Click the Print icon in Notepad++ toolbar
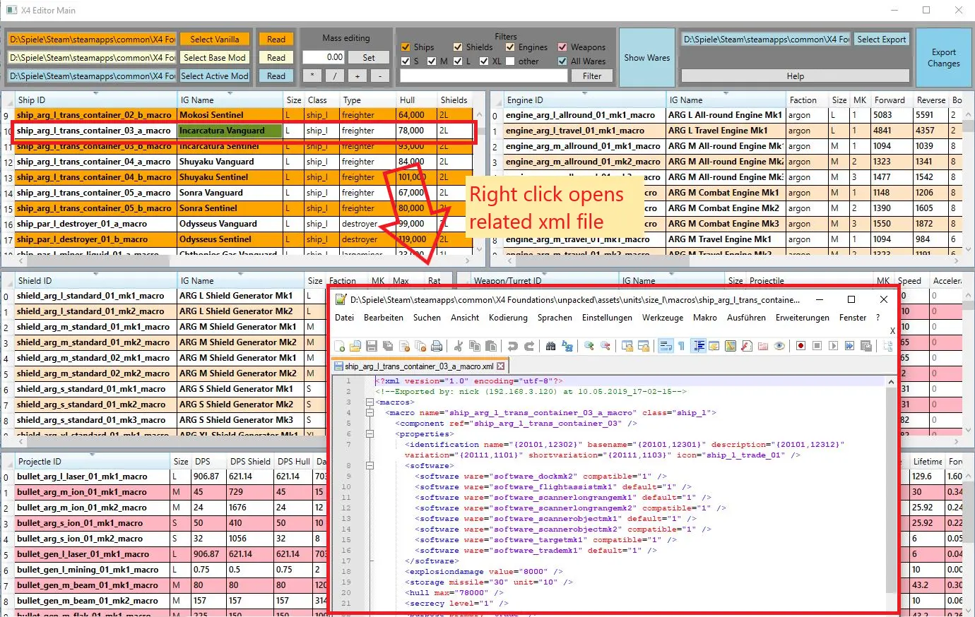Image resolution: width=975 pixels, height=617 pixels. pos(437,346)
